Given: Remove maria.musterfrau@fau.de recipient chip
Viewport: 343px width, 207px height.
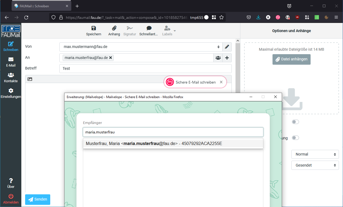Looking at the screenshot, I should [x=111, y=58].
